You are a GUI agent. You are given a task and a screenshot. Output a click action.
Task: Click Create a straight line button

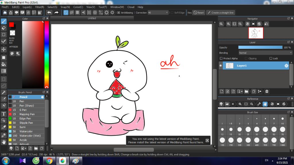pyautogui.click(x=221, y=13)
